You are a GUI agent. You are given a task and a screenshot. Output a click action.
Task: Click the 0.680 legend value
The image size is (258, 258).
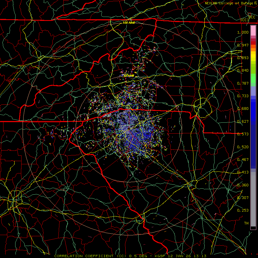(243, 109)
